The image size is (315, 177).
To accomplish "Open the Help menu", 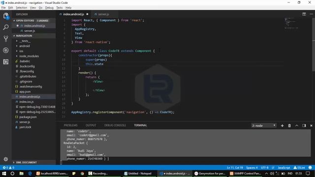I will coord(68,8).
